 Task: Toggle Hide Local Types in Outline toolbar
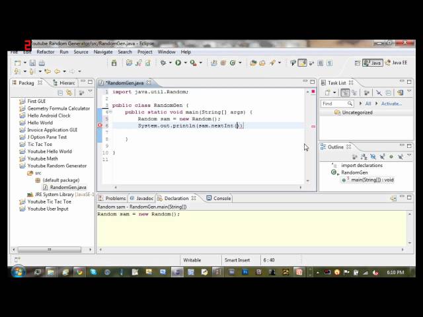(x=401, y=157)
